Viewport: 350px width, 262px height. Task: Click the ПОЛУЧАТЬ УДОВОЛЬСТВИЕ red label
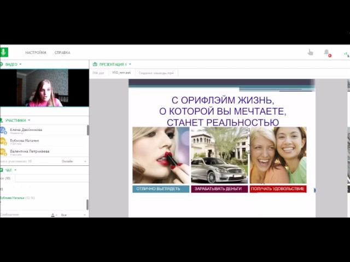(278, 189)
